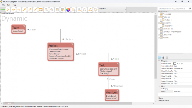Open the File menu
This screenshot has width=192, height=108.
[x=3, y=5]
